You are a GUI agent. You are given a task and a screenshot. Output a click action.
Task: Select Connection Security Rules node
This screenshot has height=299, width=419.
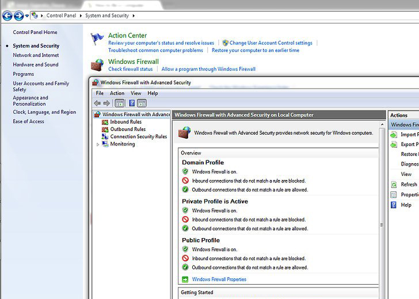pos(138,136)
